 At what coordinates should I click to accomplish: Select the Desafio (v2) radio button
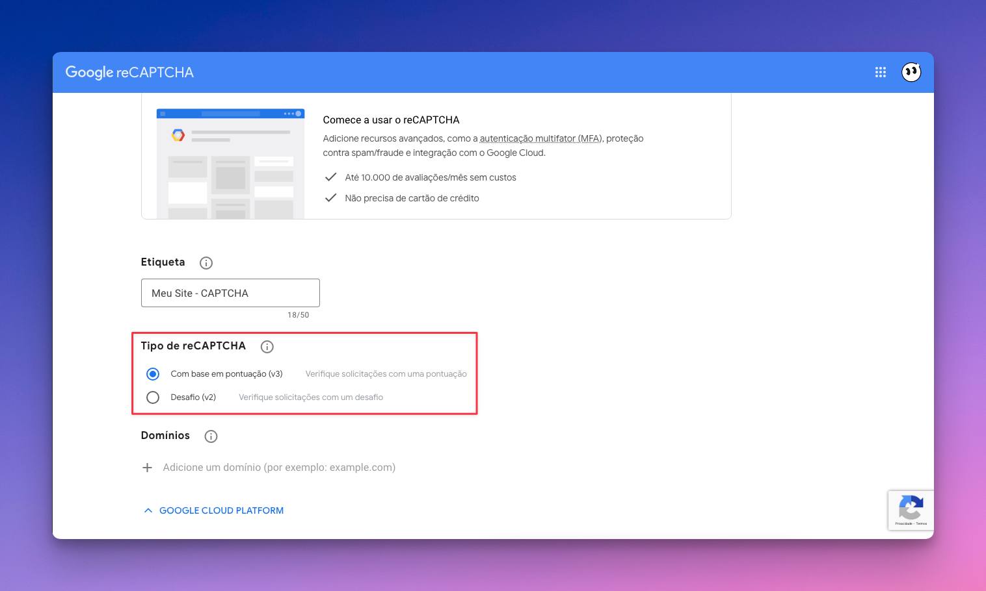[153, 397]
